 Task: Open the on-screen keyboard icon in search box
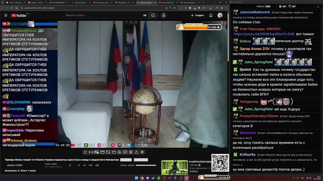145,15
